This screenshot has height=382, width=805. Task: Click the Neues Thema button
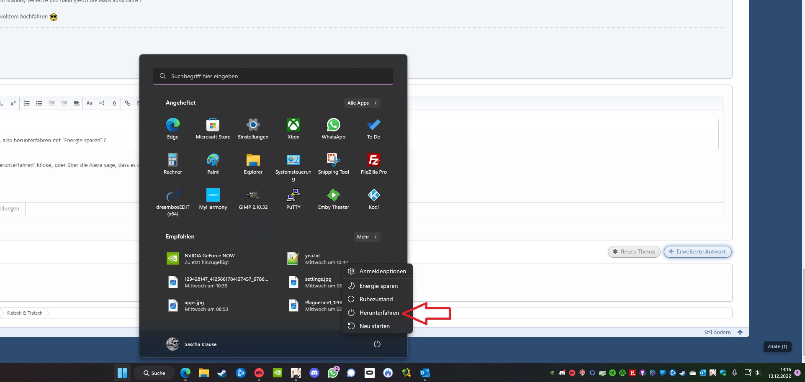click(634, 251)
